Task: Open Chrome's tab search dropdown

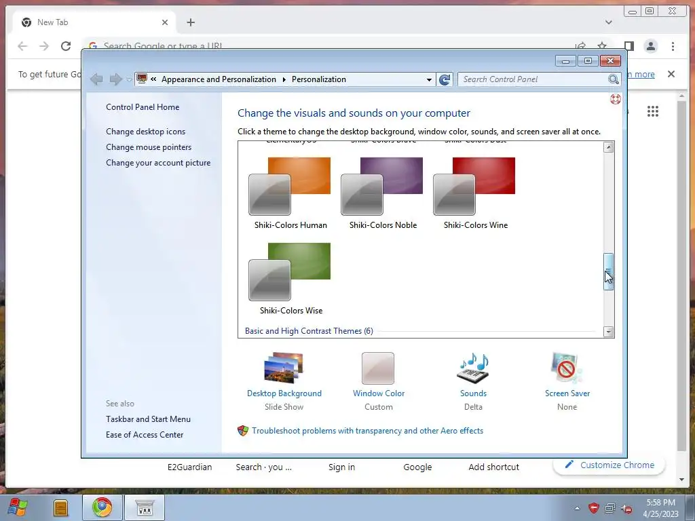Action: (609, 22)
